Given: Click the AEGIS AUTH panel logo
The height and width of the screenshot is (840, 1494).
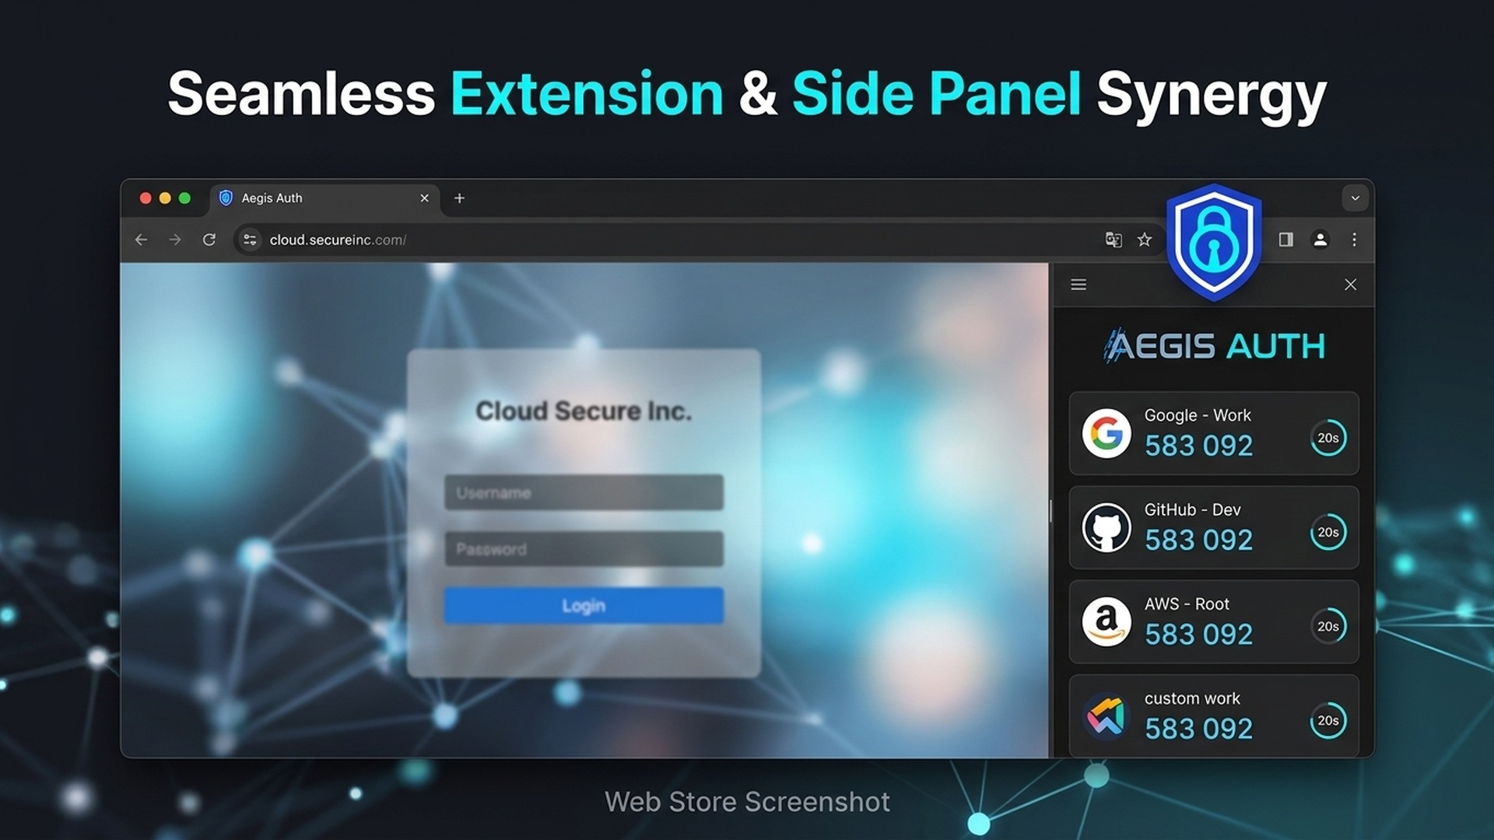Looking at the screenshot, I should pyautogui.click(x=1214, y=345).
